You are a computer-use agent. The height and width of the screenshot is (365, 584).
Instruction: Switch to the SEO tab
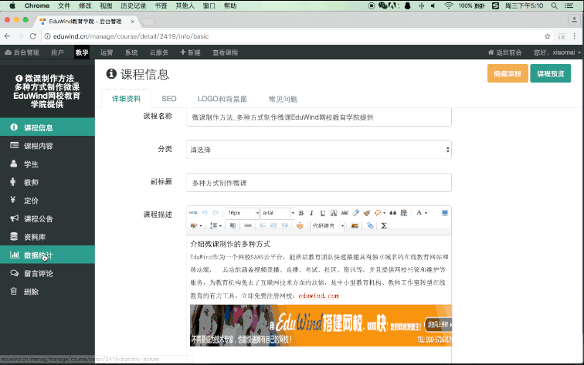point(168,99)
